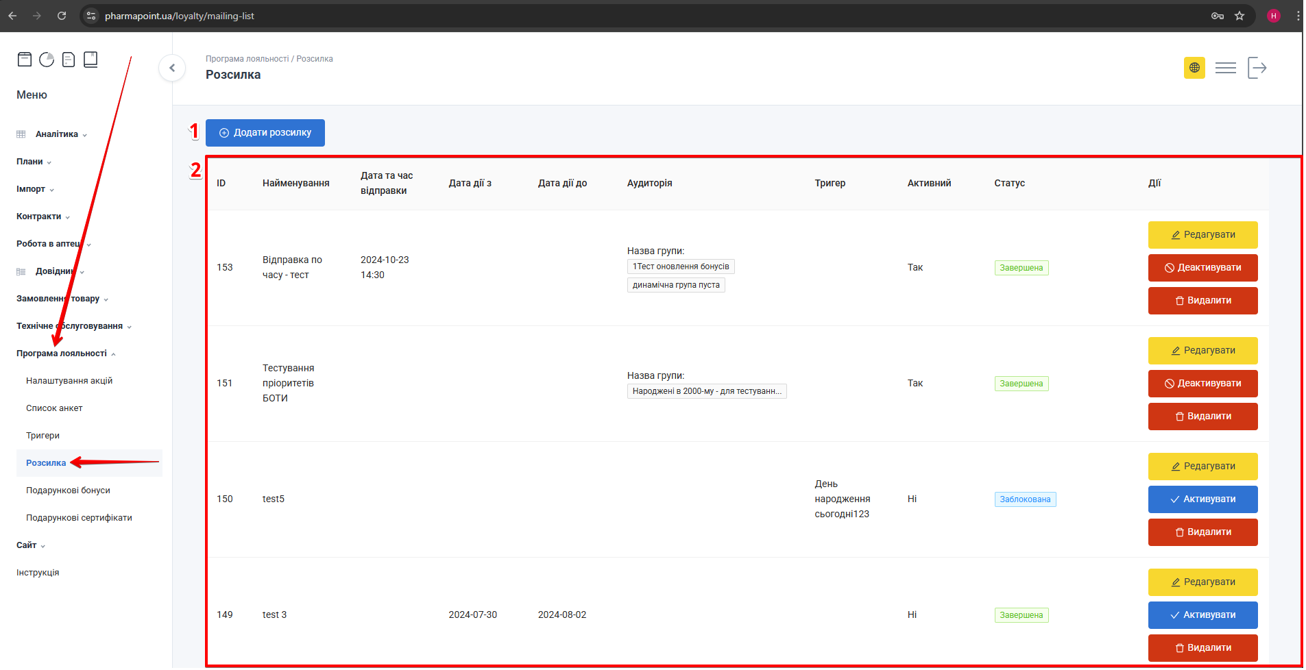Open the Тригери menu item
Image resolution: width=1306 pixels, height=670 pixels.
click(43, 436)
